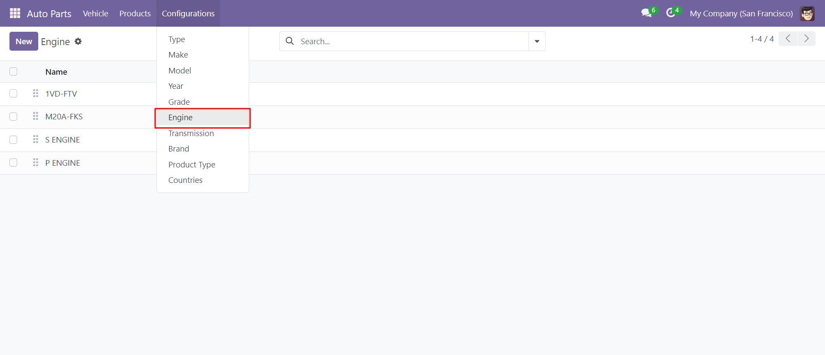825x355 pixels.
Task: Select Engine from Configurations menu
Action: point(203,118)
